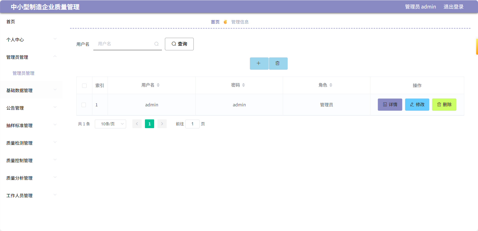Expand 质量分析管理 menu chevron

[x=55, y=177]
